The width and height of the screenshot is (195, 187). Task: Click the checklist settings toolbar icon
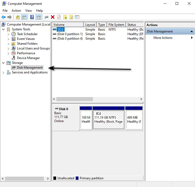coord(77,17)
